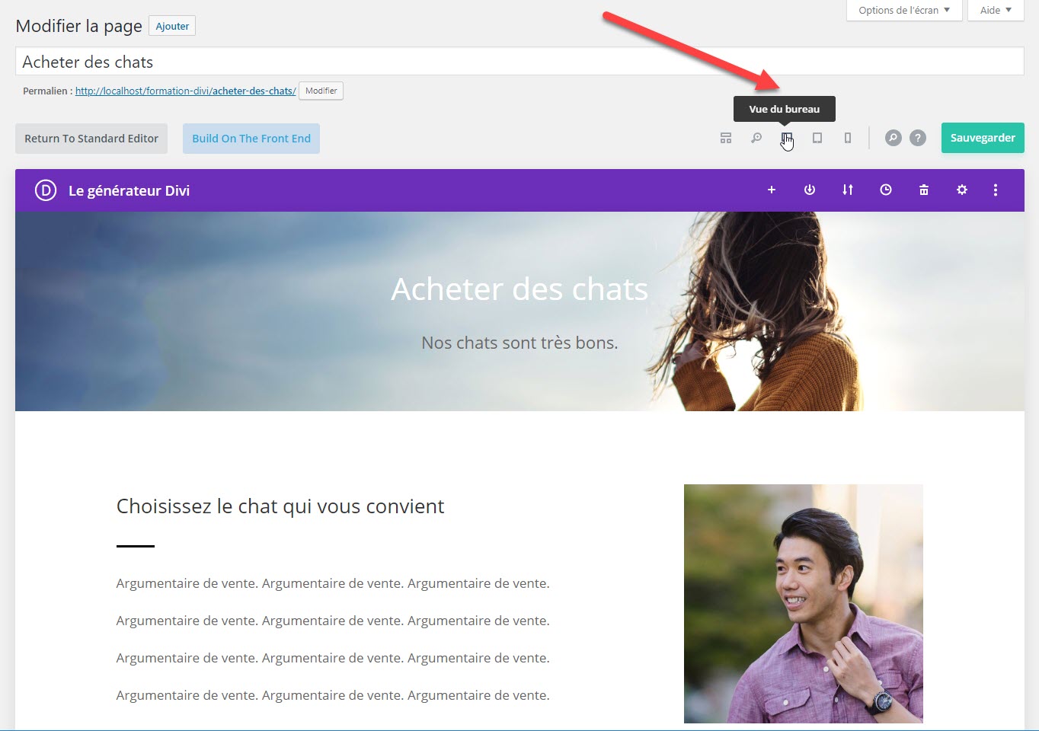Click the Sauvegarder button
This screenshot has height=731, width=1039.
[983, 138]
